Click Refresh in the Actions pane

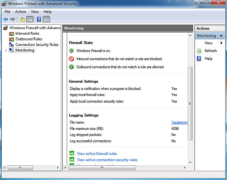coord(210,51)
